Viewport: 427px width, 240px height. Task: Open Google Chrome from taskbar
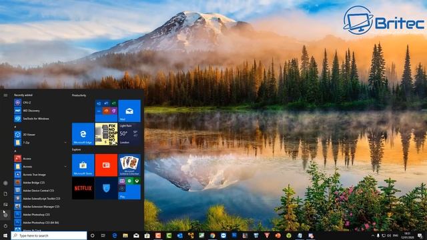[x=212, y=235]
